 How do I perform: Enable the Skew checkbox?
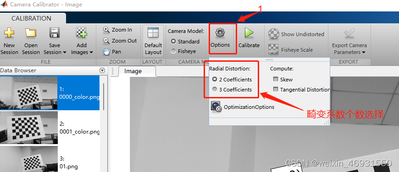275,80
